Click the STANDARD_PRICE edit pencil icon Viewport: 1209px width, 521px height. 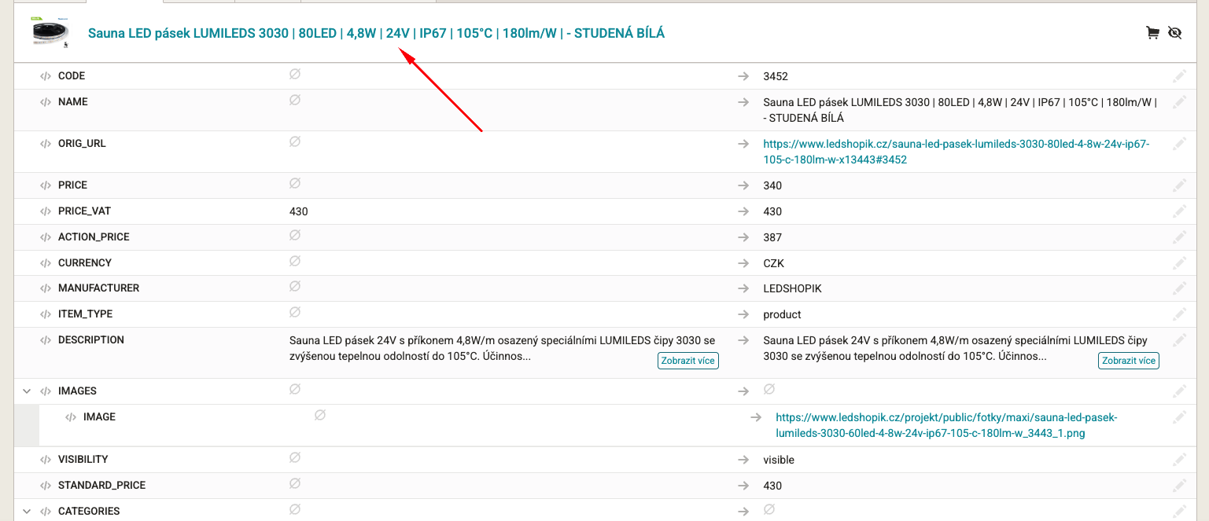(x=1179, y=486)
